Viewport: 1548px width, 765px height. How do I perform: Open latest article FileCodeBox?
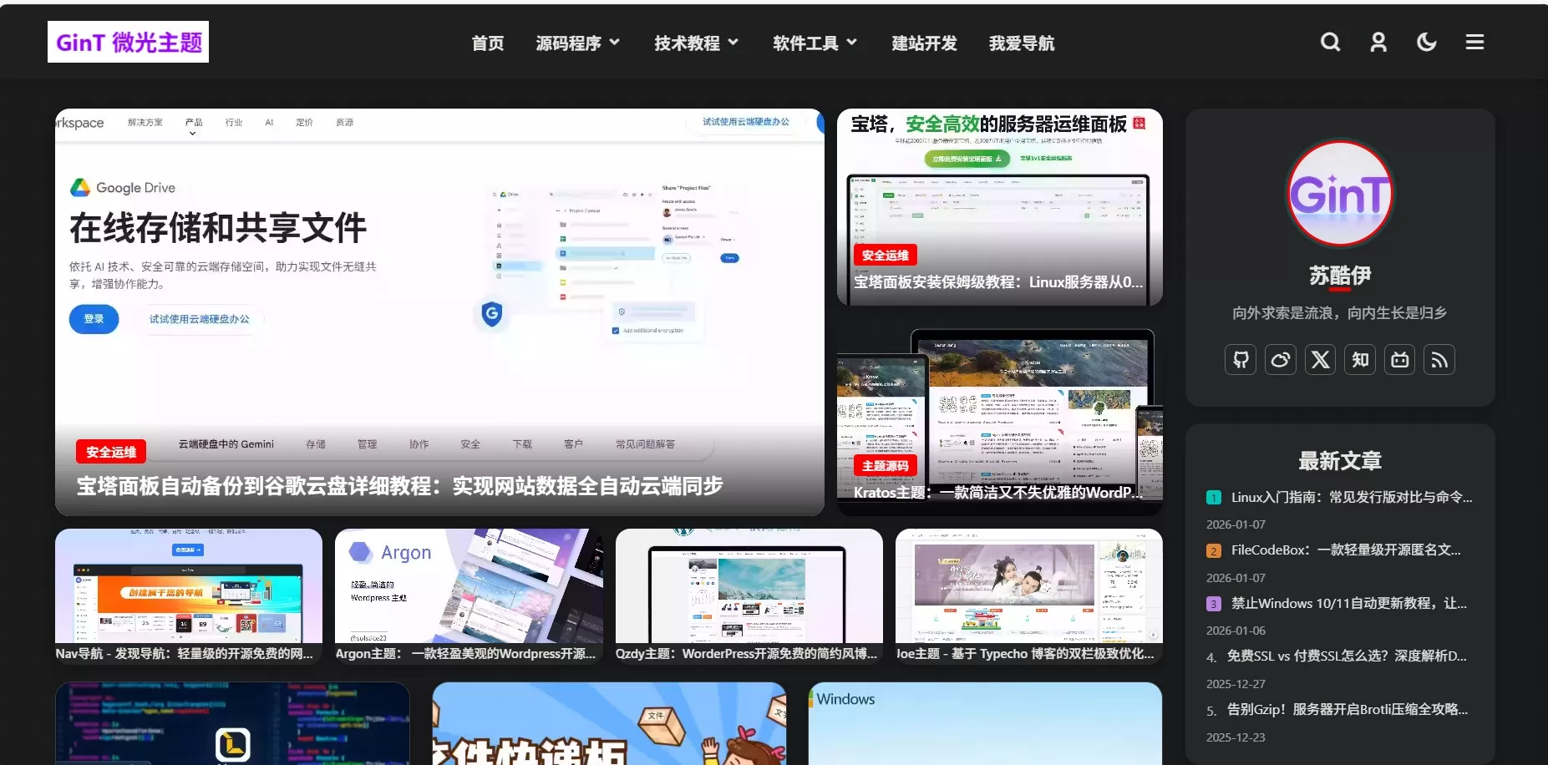tap(1346, 550)
